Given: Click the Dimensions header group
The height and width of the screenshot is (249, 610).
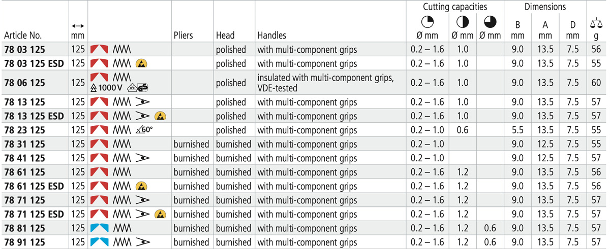Looking at the screenshot, I should tap(545, 7).
